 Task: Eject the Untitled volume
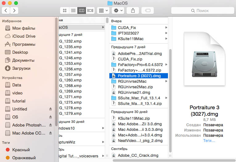tap(51, 109)
